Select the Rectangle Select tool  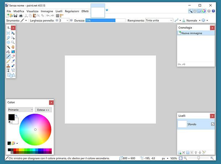8,33
